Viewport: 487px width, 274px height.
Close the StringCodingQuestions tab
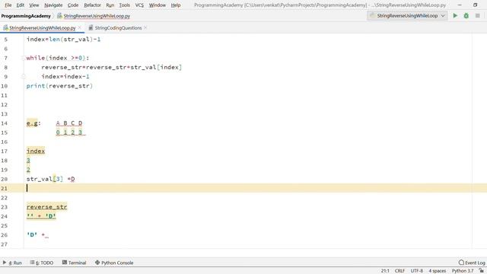pos(145,27)
